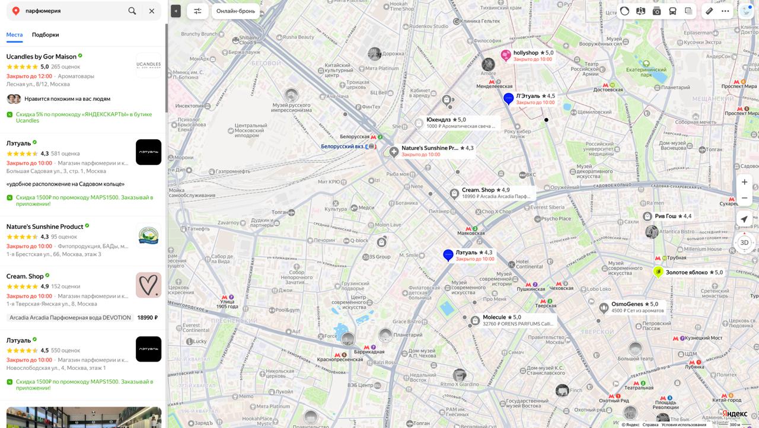Screen dimensions: 759x428
Task: Open the map layers selector
Action: pos(688,11)
